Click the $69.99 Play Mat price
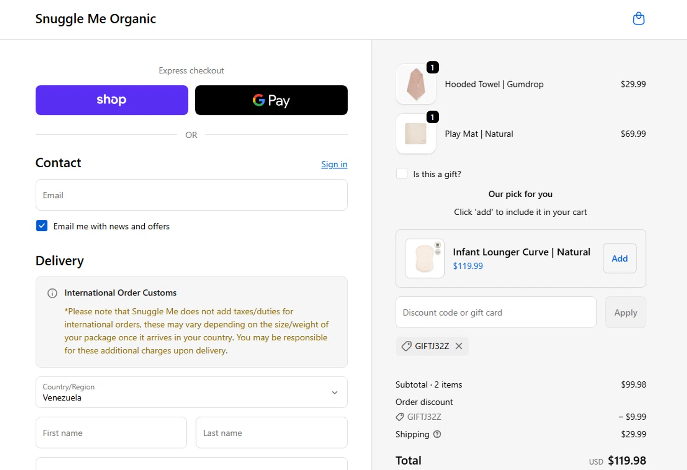687x470 pixels. [x=633, y=134]
